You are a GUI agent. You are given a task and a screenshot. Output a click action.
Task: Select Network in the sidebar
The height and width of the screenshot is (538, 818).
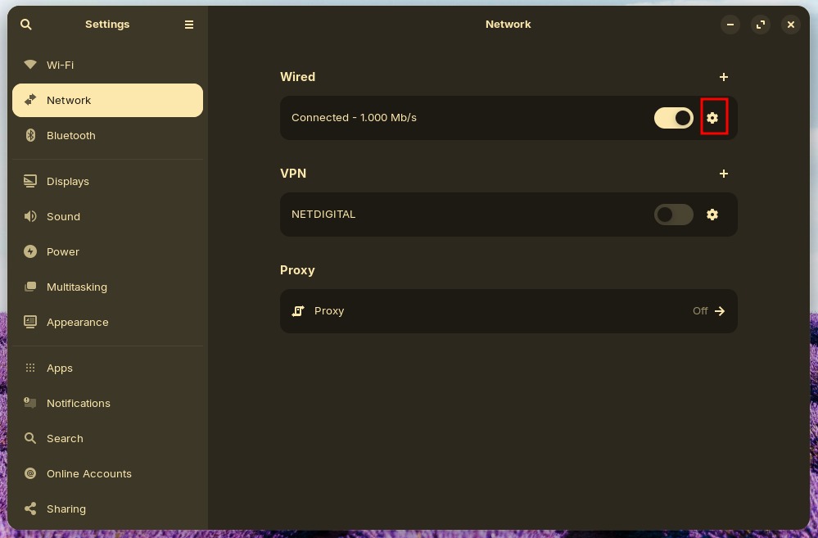[x=69, y=100]
